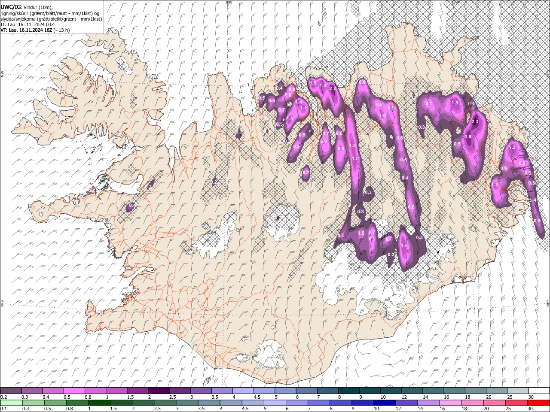550x412 pixels.
Task: Click the "30" label under the snow legend
Action: (x=531, y=397)
